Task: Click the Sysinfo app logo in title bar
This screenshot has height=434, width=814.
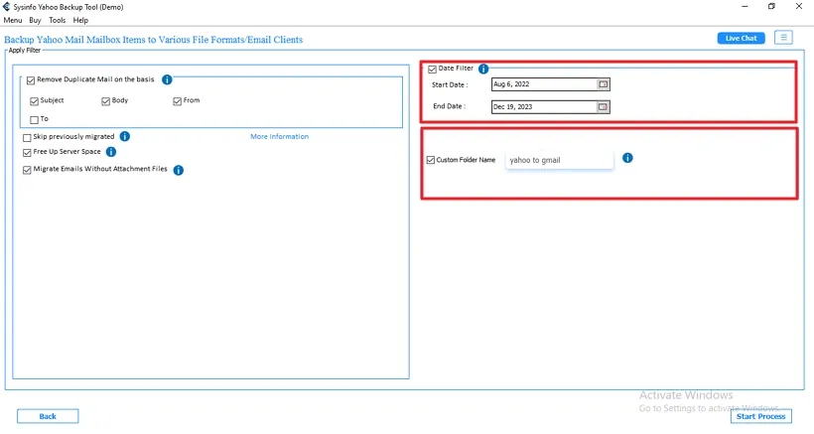Action: tap(6, 7)
